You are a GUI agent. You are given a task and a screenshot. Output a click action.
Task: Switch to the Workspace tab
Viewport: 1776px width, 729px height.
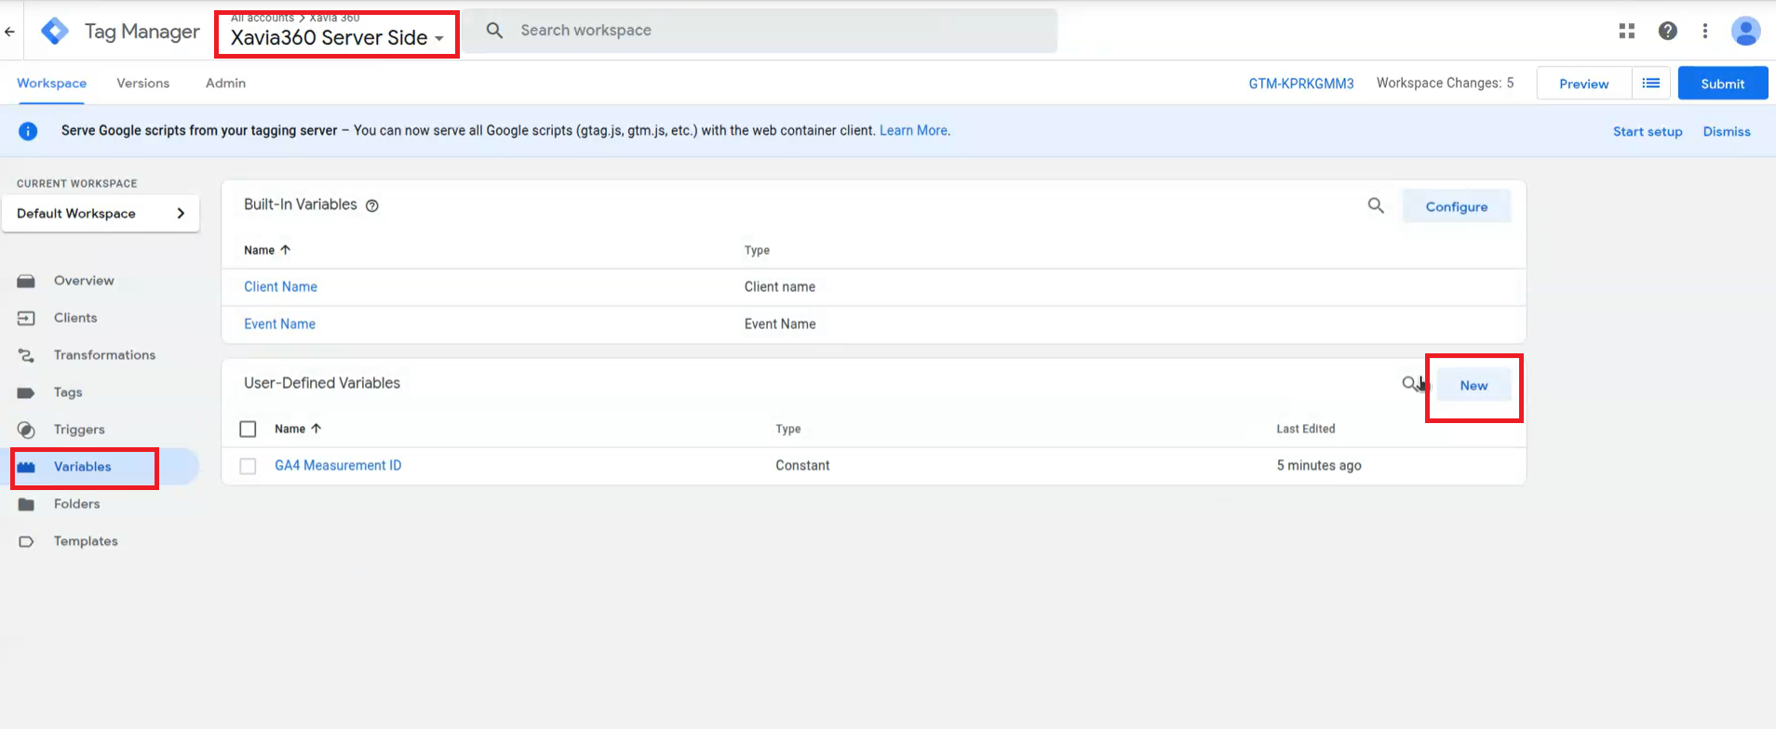pyautogui.click(x=52, y=83)
